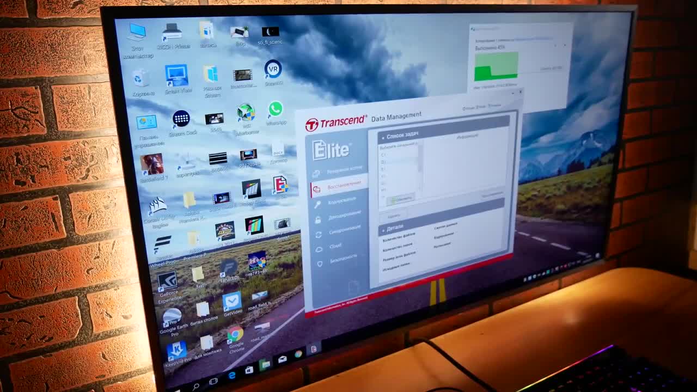The width and height of the screenshot is (697, 392).
Task: Open the Control Panel desktop icon
Action: [147, 131]
